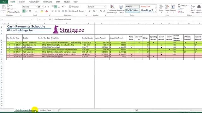Open the text Orientation tool

(63, 7)
